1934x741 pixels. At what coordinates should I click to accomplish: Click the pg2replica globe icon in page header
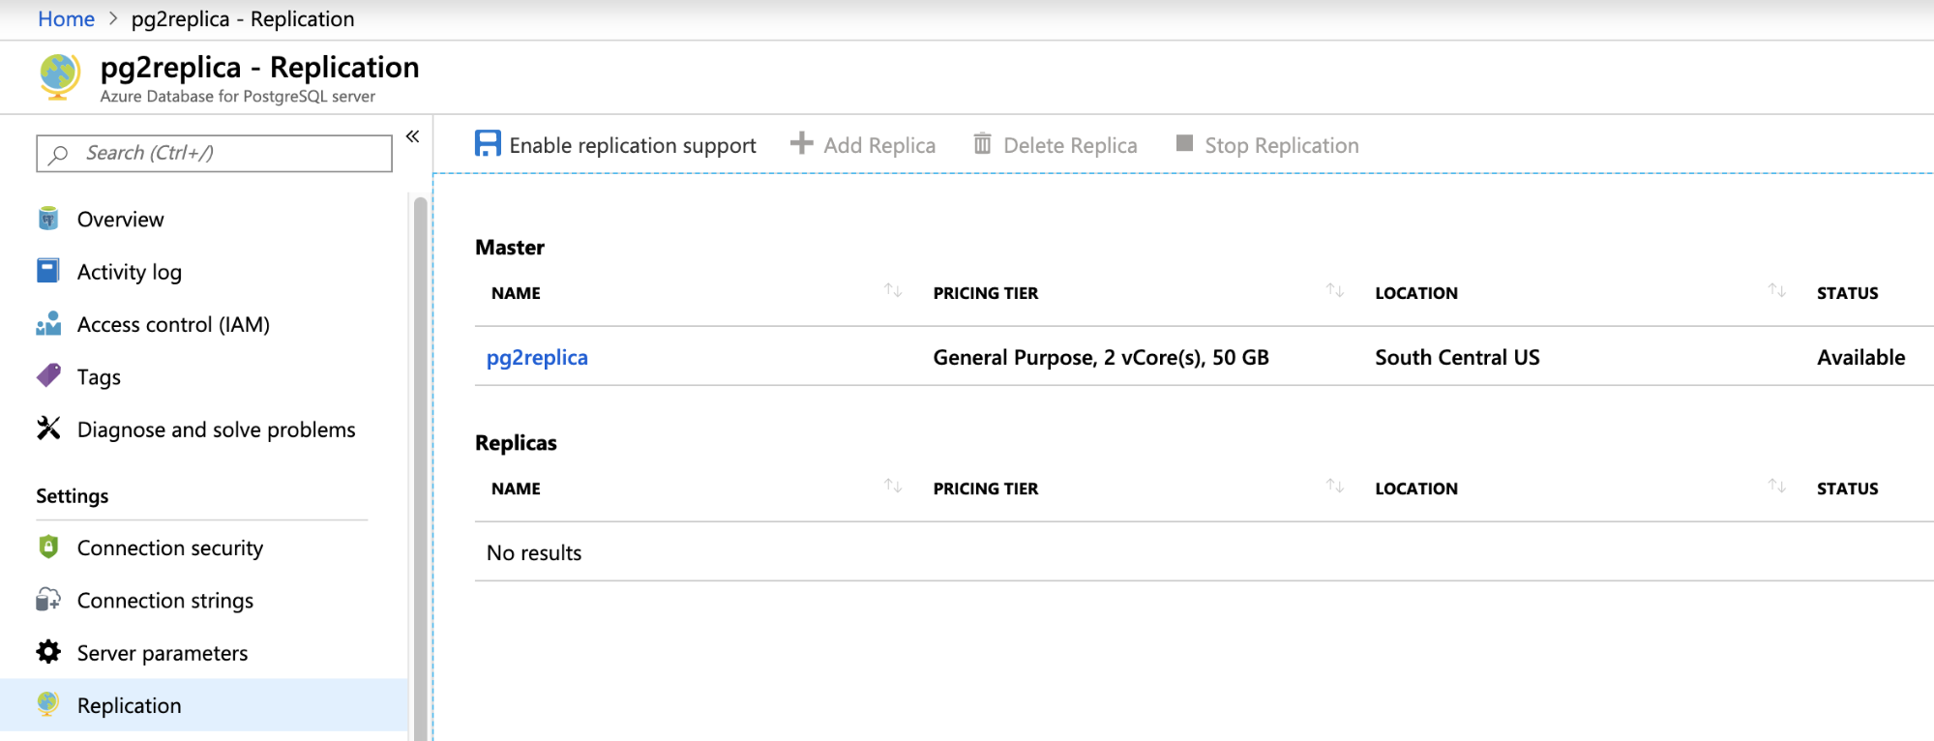(59, 77)
